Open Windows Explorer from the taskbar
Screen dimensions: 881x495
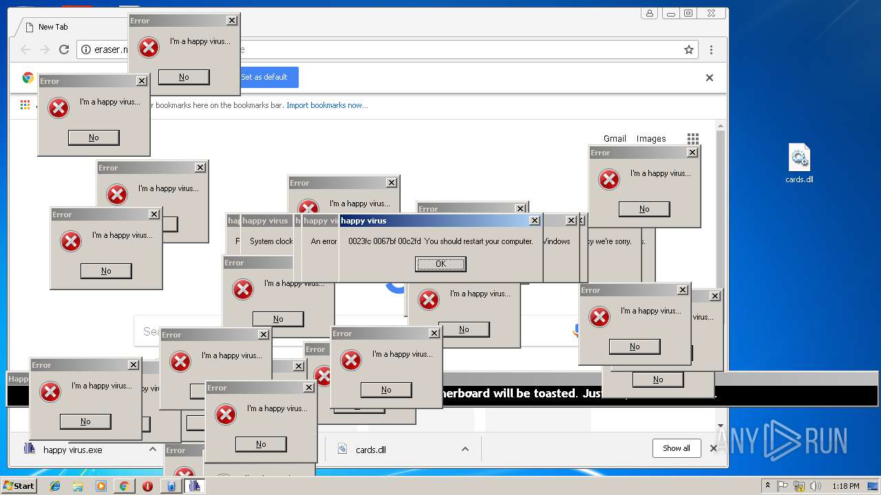click(78, 486)
